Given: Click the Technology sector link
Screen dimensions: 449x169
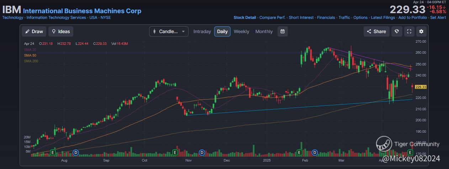Looking at the screenshot, I should (13, 17).
